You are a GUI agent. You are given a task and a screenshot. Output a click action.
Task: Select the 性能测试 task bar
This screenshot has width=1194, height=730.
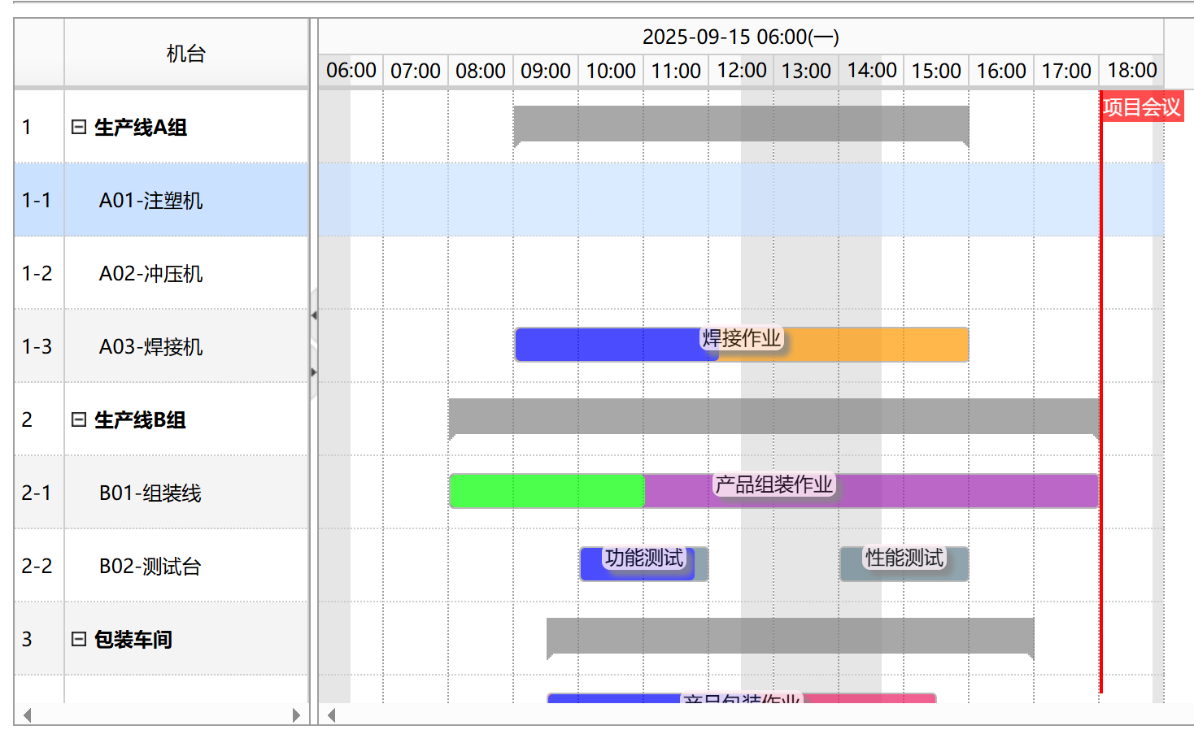pos(904,564)
